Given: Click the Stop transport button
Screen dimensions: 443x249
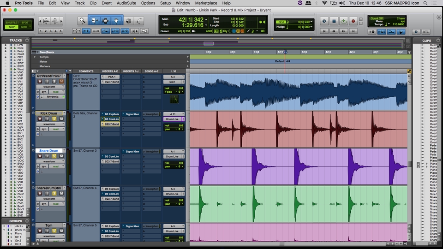Looking at the screenshot, I should [x=334, y=21].
